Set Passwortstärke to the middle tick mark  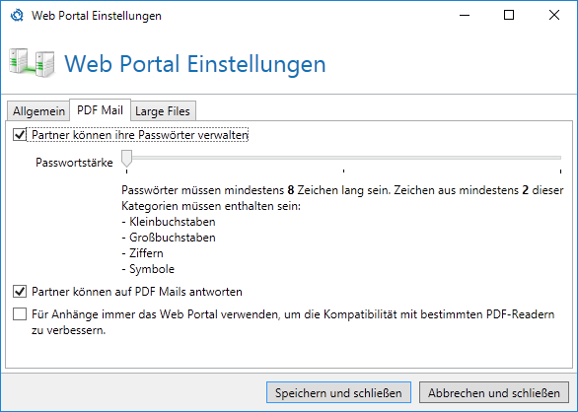pyautogui.click(x=343, y=158)
